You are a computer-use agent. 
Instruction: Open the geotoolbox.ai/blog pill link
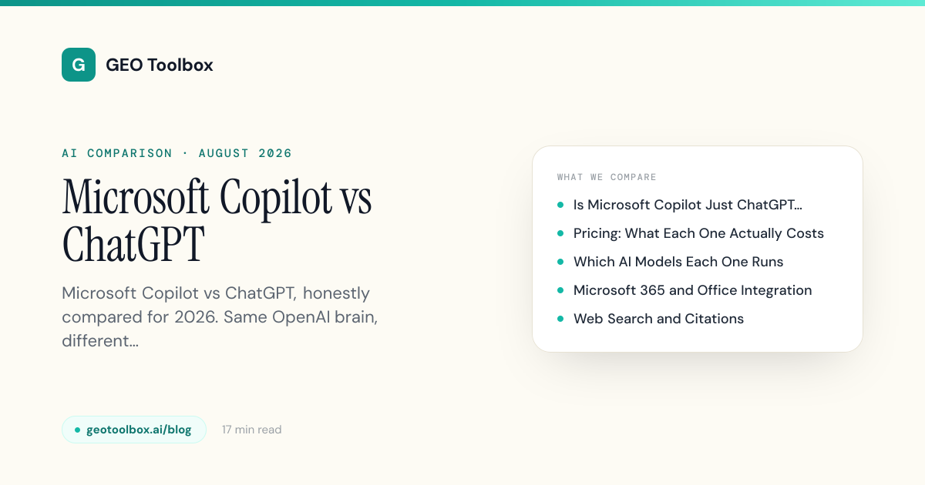point(134,430)
